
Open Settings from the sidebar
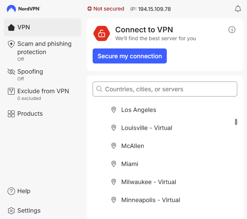pos(43,211)
